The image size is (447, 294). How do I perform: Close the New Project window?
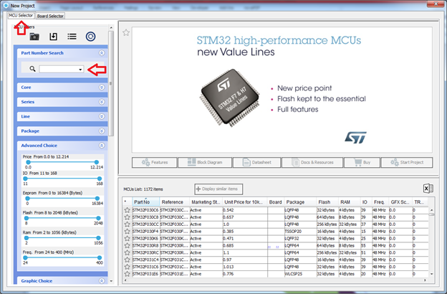(436, 4)
